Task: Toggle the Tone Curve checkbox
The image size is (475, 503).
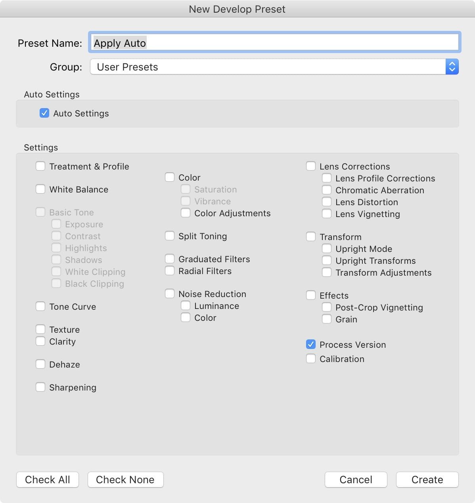Action: click(40, 306)
